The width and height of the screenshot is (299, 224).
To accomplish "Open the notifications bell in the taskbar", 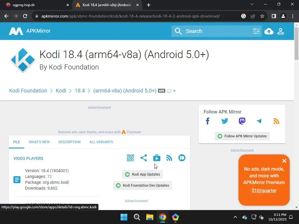I will 291,217.
